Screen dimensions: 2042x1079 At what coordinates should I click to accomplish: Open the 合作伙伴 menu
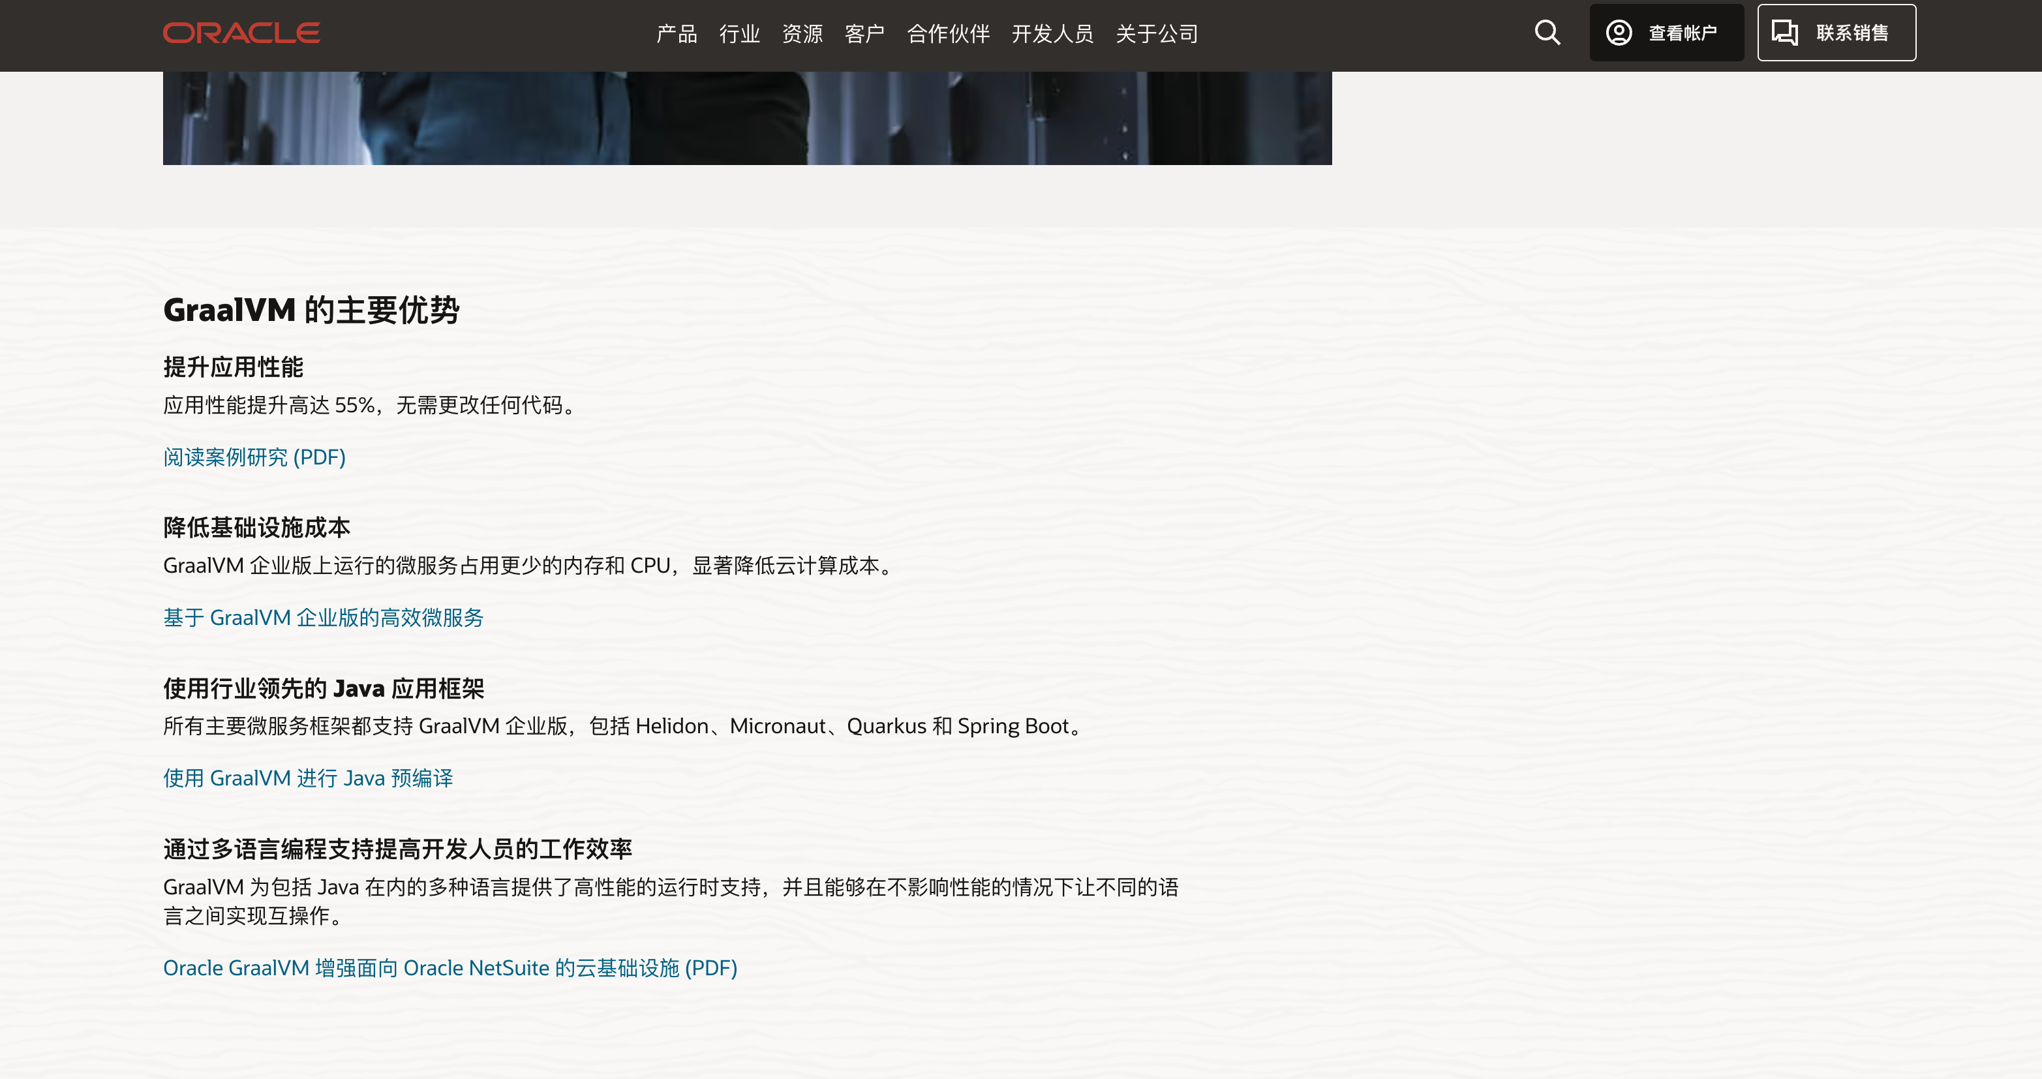[948, 33]
